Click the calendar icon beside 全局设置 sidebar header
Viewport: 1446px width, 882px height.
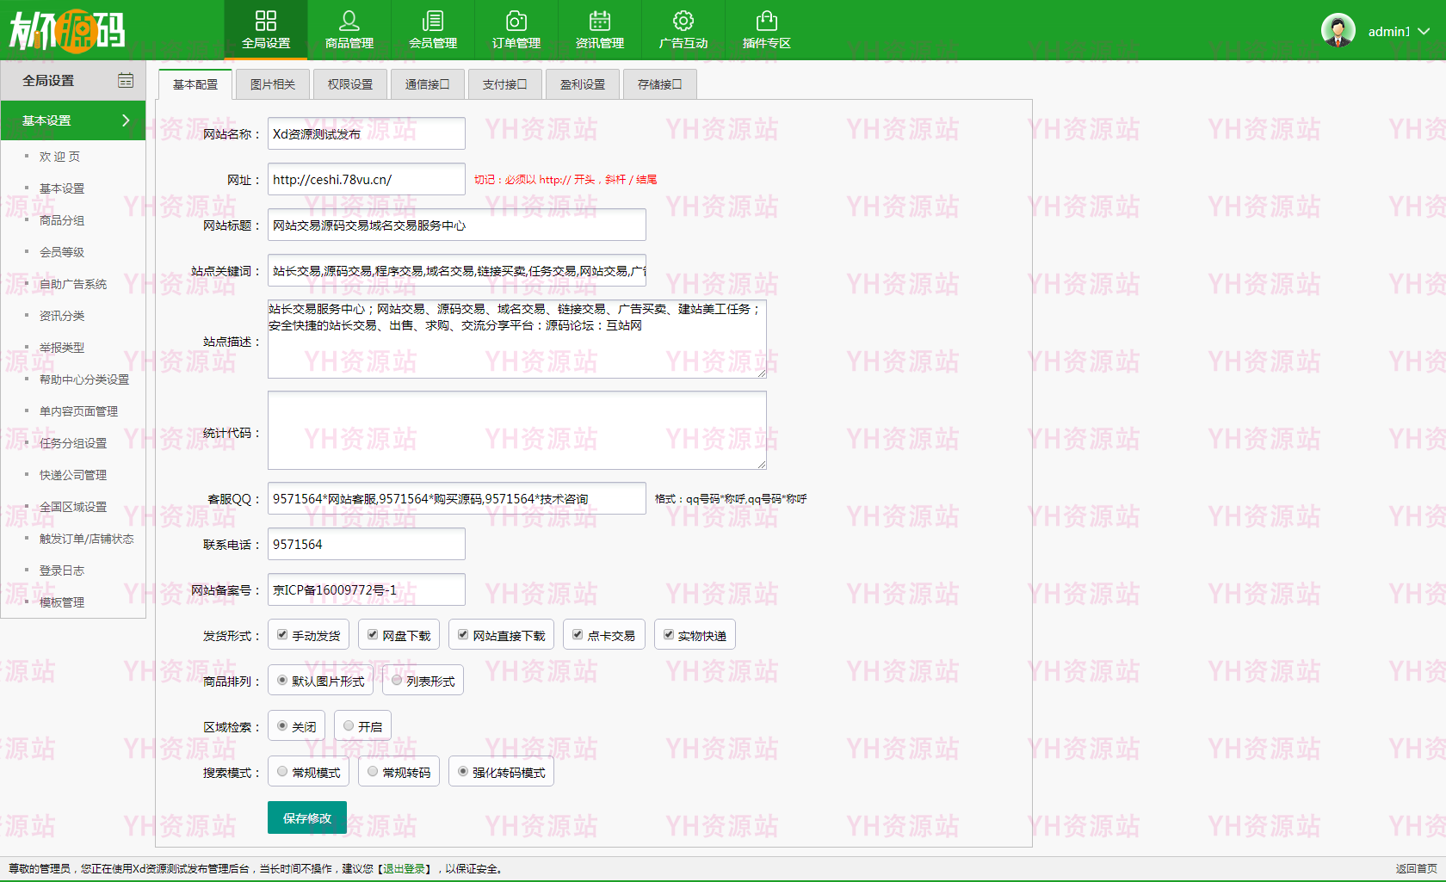tap(126, 80)
